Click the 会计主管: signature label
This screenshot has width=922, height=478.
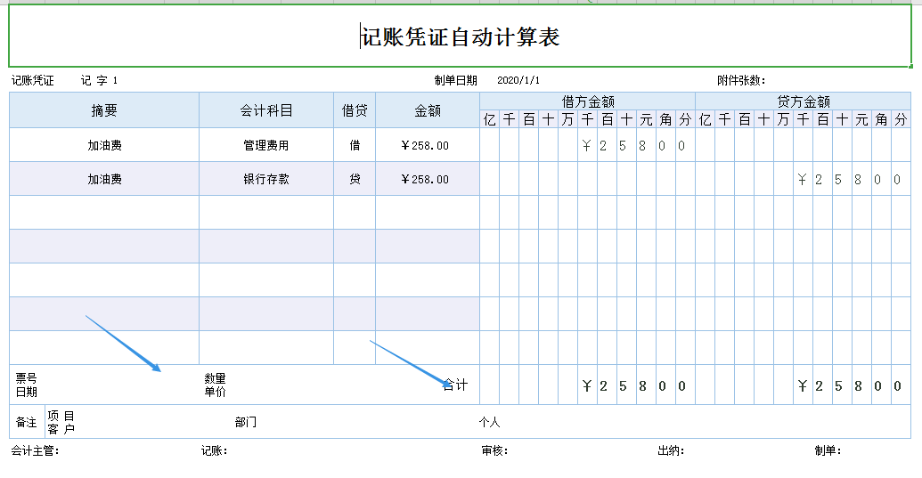36,451
